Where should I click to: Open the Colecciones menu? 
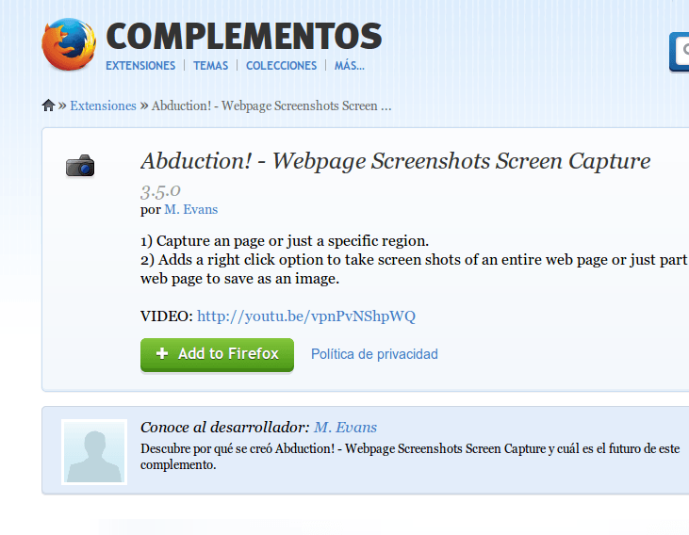[281, 66]
